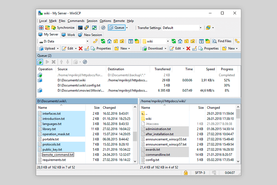The height and width of the screenshot is (185, 277).
Task: Click Find Files in remote toolbar
Action: (x=222, y=41)
